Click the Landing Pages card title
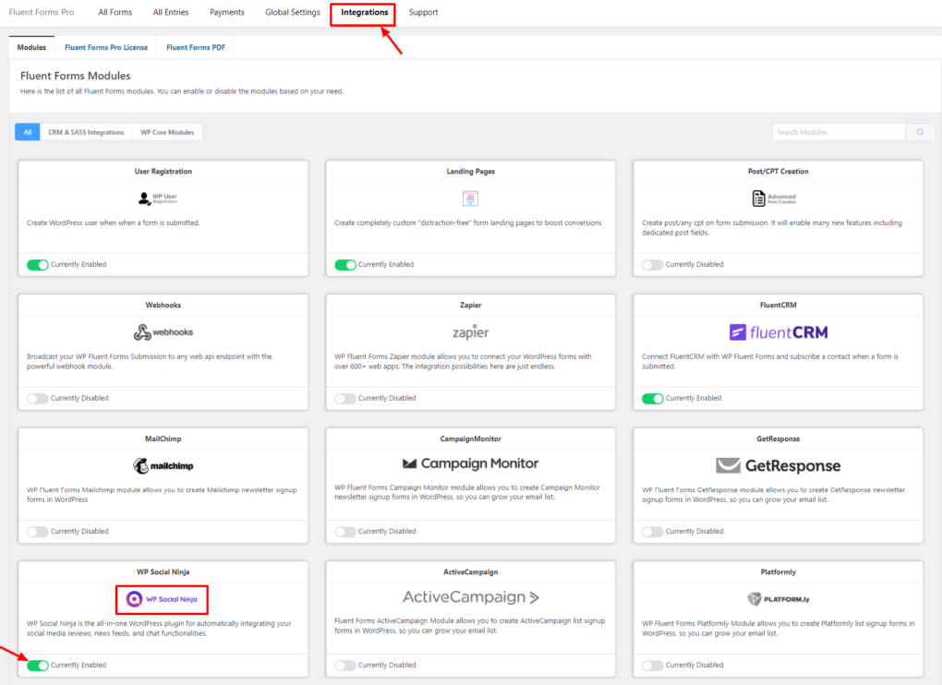 [x=470, y=171]
